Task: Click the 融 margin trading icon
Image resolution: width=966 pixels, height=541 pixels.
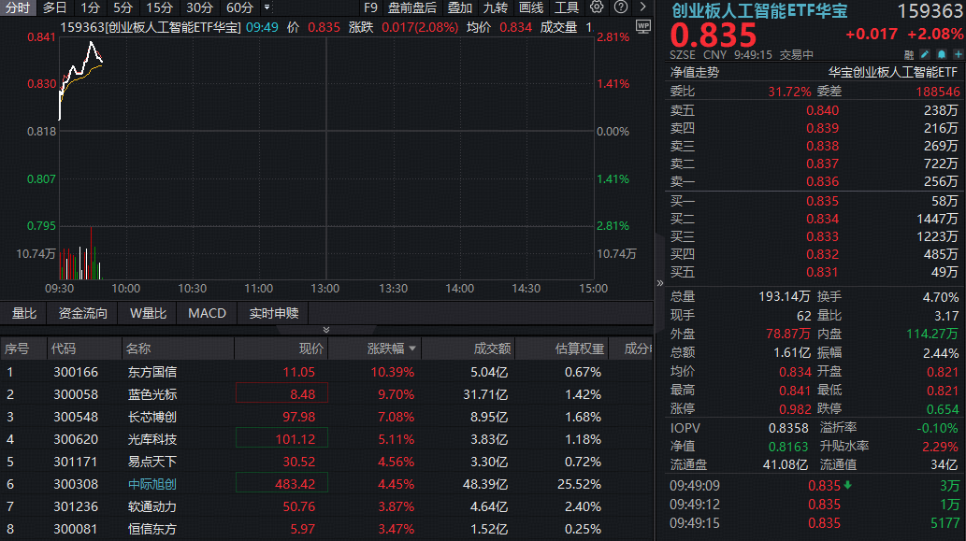Action: [x=908, y=54]
